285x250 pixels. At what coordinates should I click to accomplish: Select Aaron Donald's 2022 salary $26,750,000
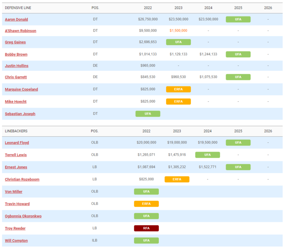[148, 19]
